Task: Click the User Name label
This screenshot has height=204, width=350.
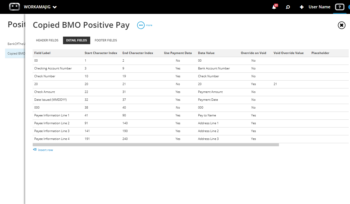Action: point(319,7)
